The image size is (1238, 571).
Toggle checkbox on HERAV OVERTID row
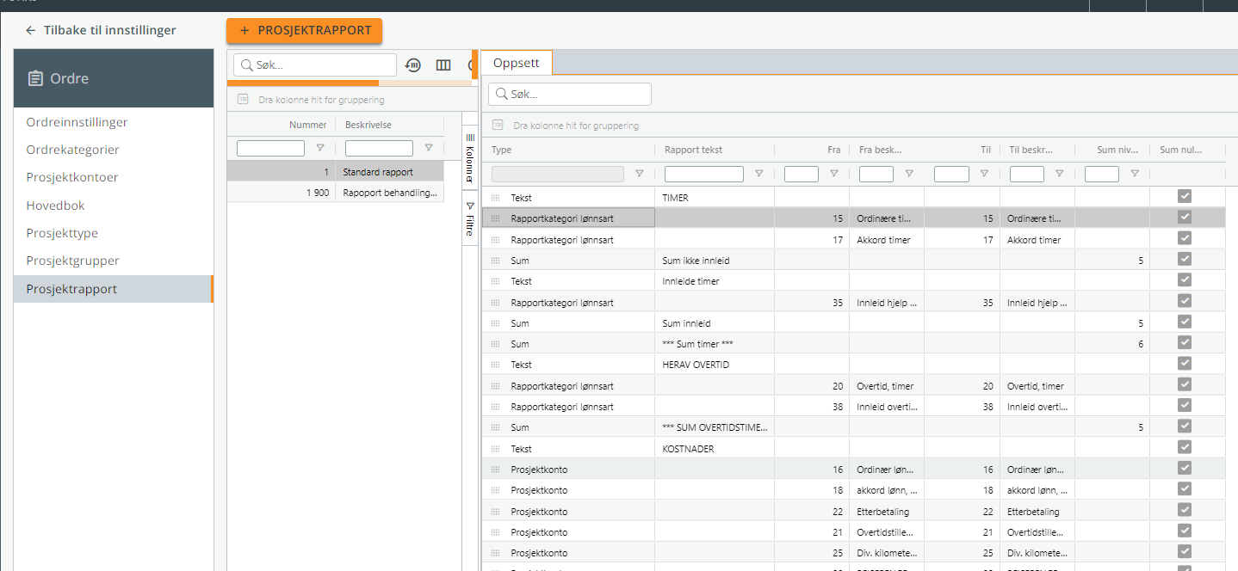pyautogui.click(x=1185, y=363)
